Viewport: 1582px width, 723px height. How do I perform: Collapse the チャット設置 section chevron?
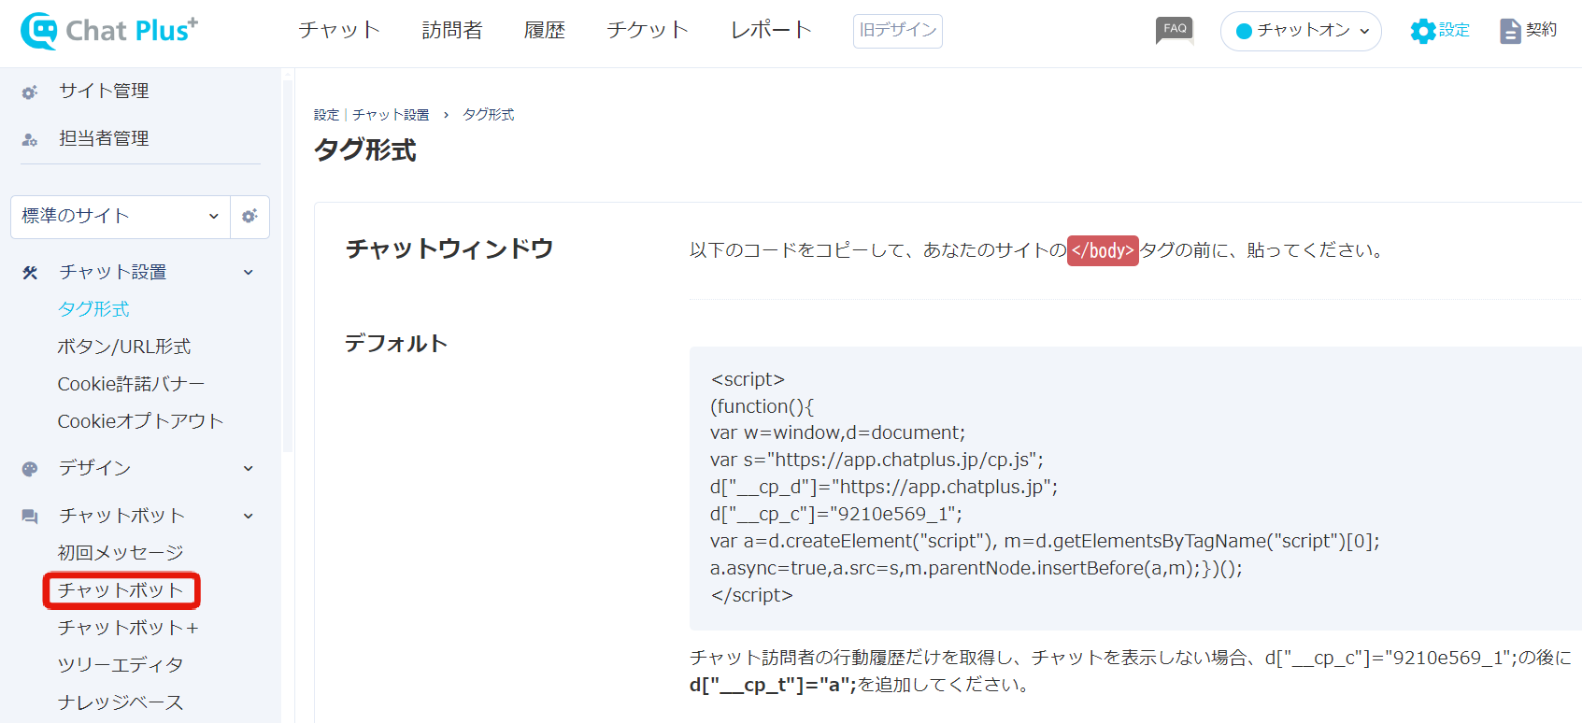pyautogui.click(x=249, y=273)
